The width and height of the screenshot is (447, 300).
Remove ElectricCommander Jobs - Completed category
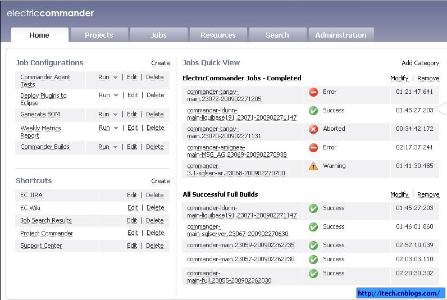pos(428,78)
